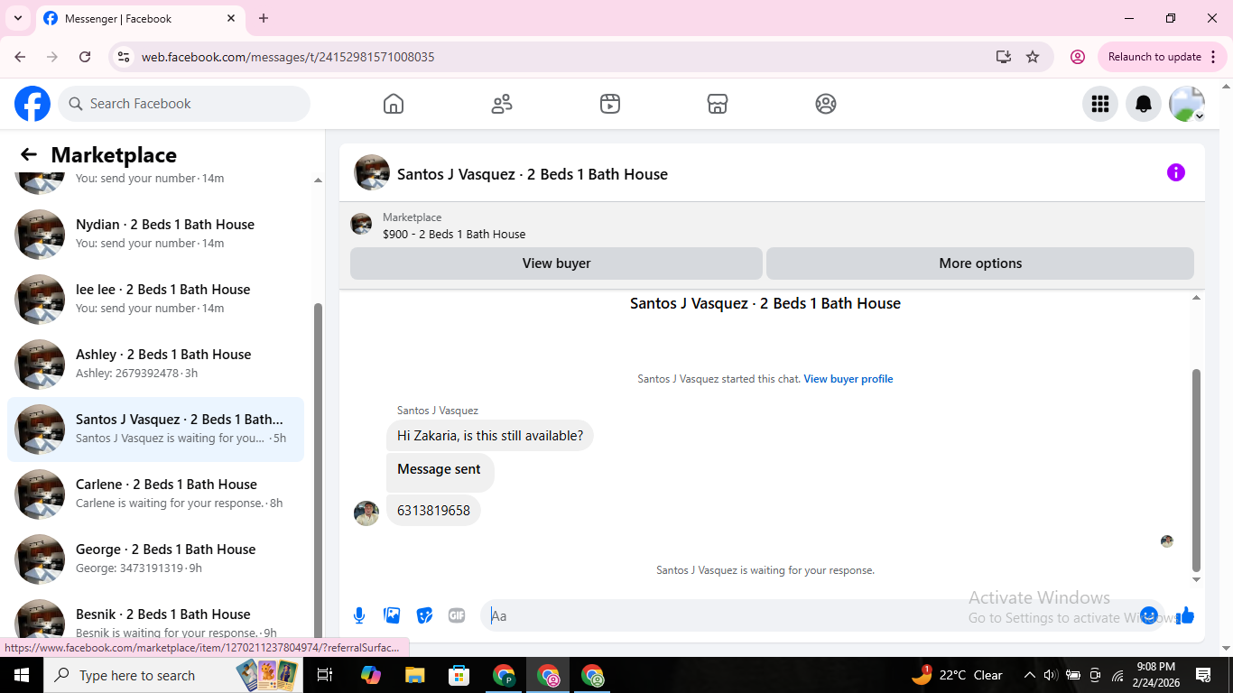1233x693 pixels.
Task: Open Carlene 2 Beds 1 Bath House chat
Action: tap(155, 494)
